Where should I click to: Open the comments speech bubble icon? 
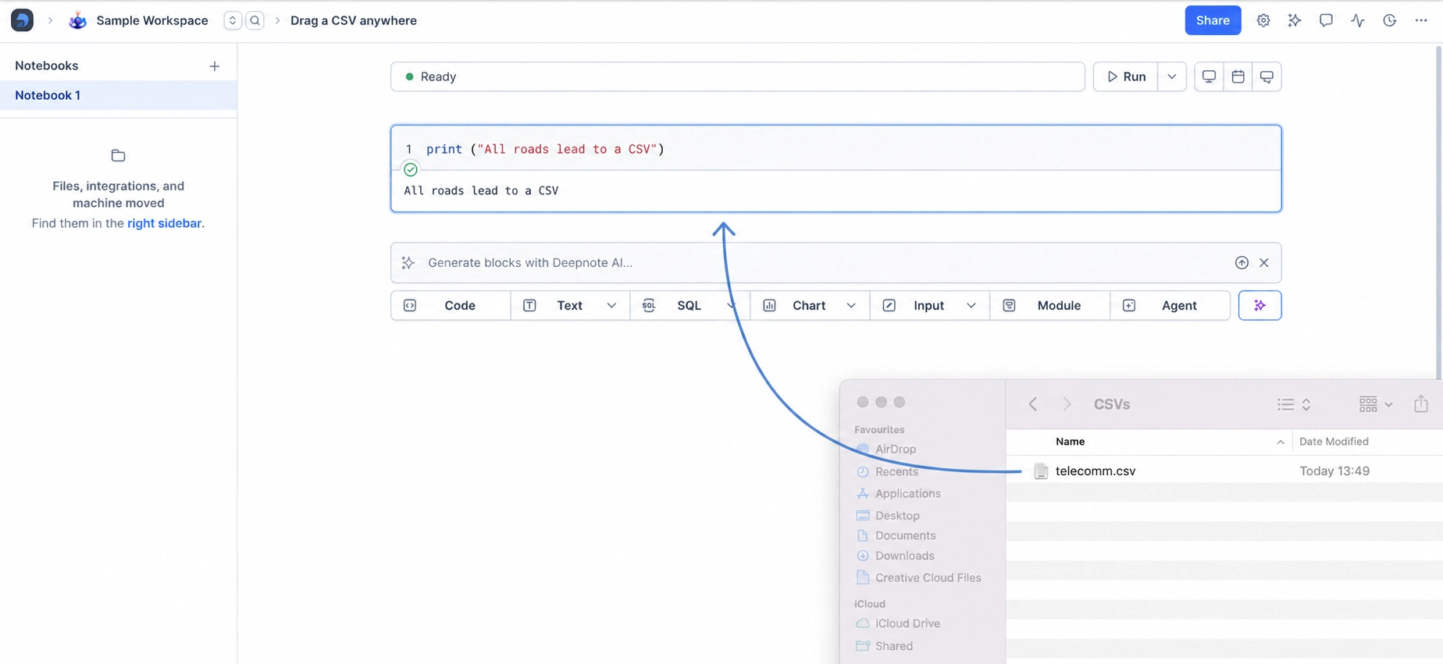(1326, 20)
